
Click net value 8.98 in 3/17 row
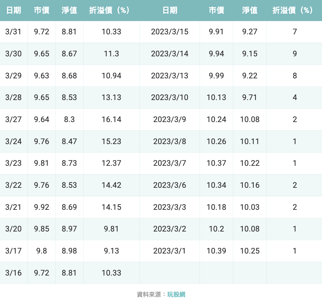pos(69,251)
